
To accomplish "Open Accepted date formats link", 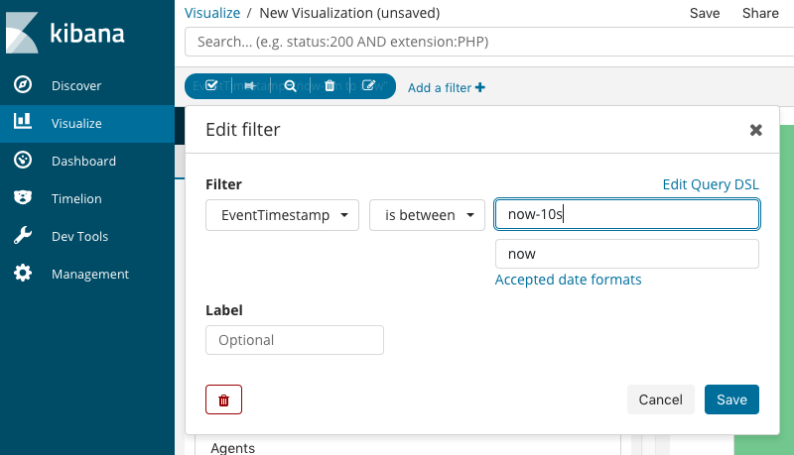I will pyautogui.click(x=568, y=280).
